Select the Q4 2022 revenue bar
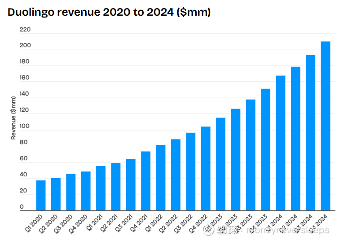The height and width of the screenshot is (240, 339). (x=206, y=169)
